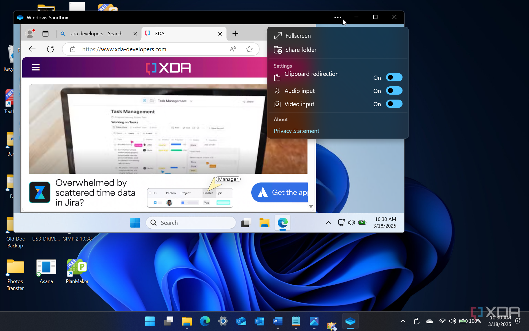Open OneDrive cloud tray icon
The width and height of the screenshot is (529, 331).
click(x=430, y=321)
